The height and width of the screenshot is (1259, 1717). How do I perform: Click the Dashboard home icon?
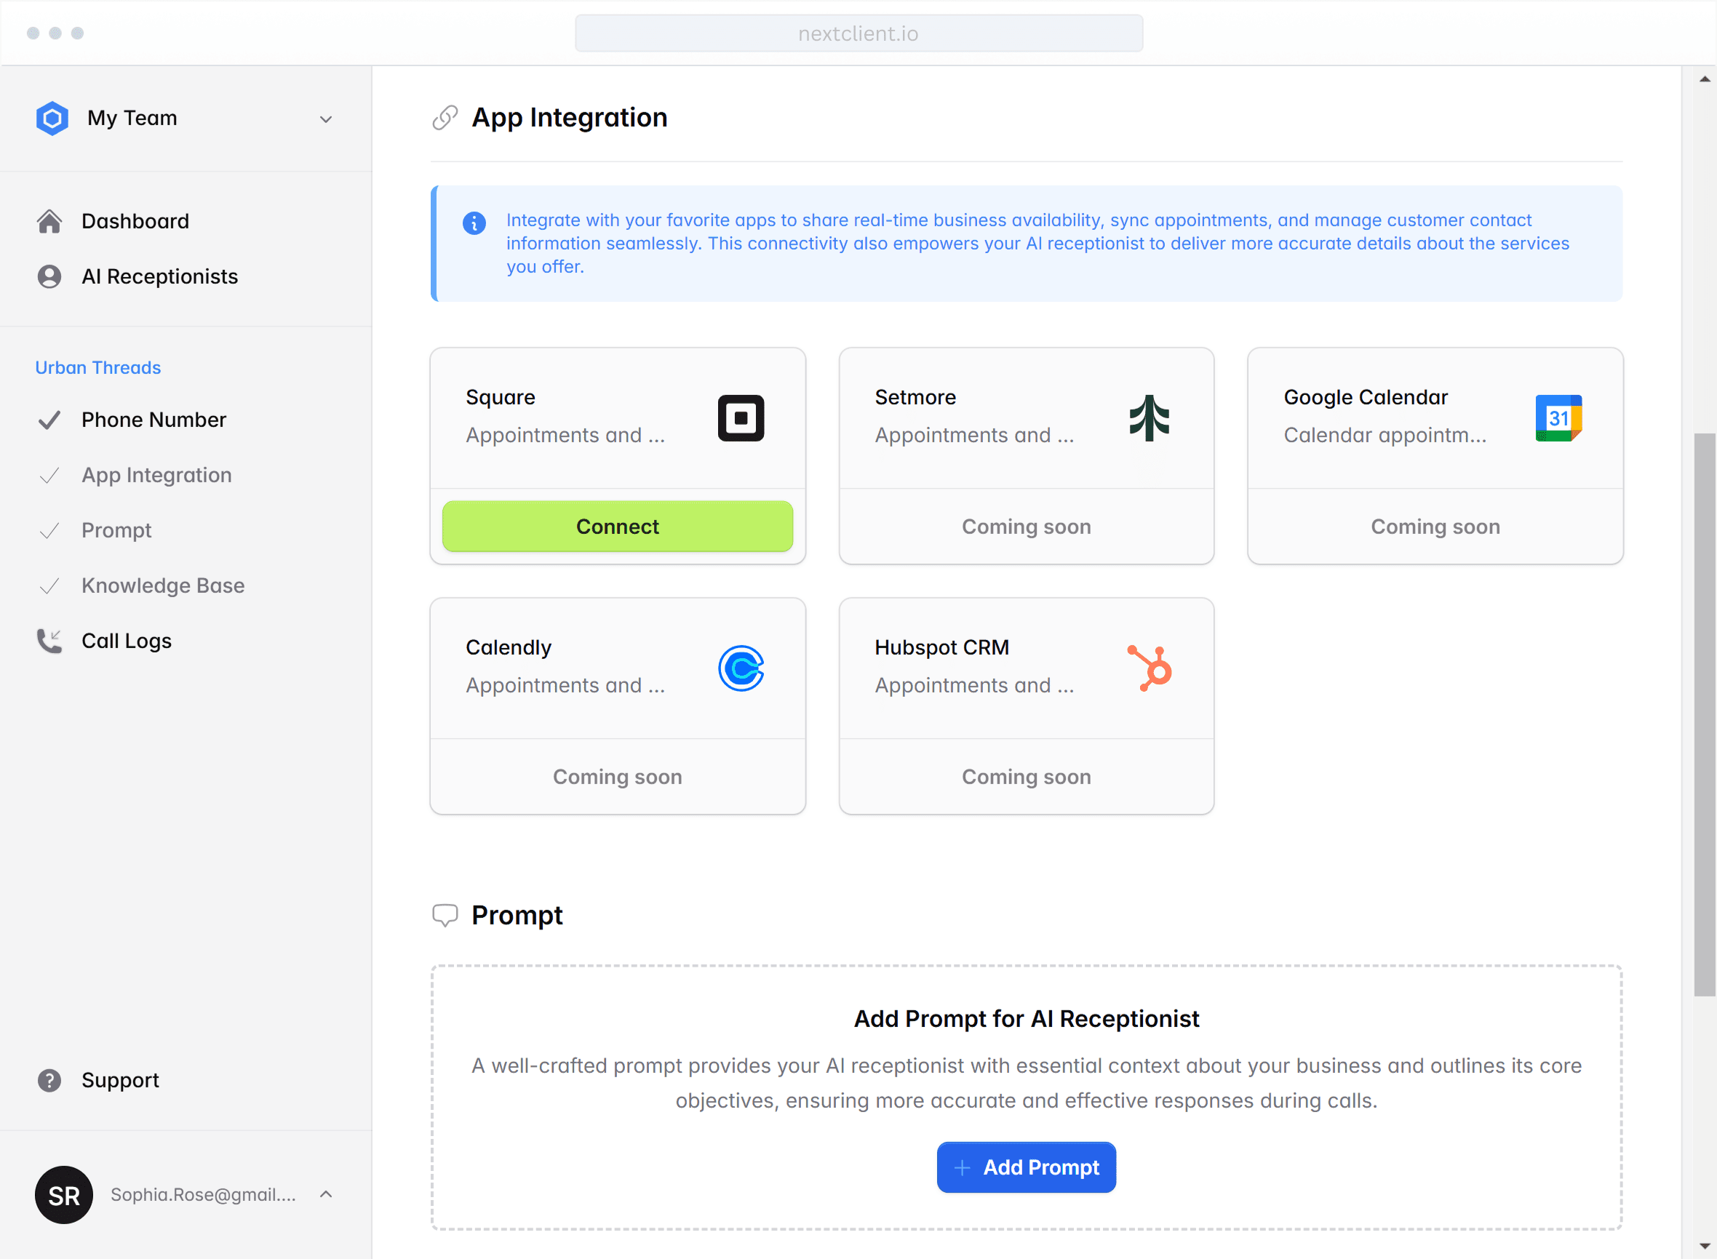click(49, 221)
